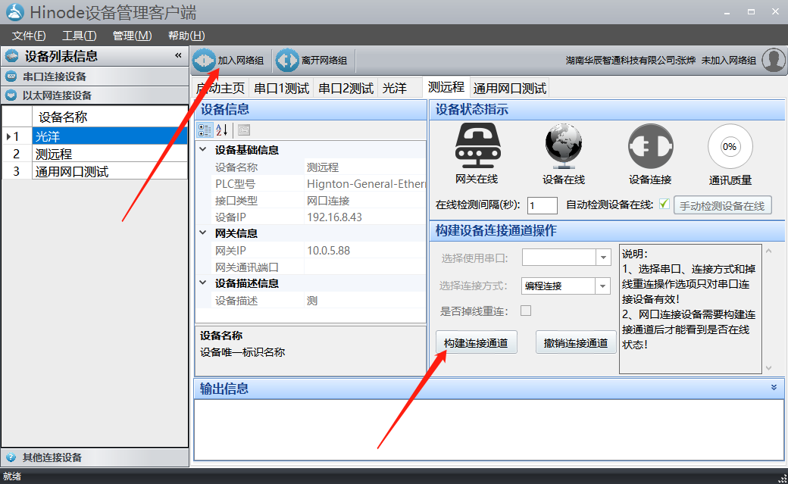Collapse the 设备列表信息 side panel
The height and width of the screenshot is (484, 788).
(178, 55)
